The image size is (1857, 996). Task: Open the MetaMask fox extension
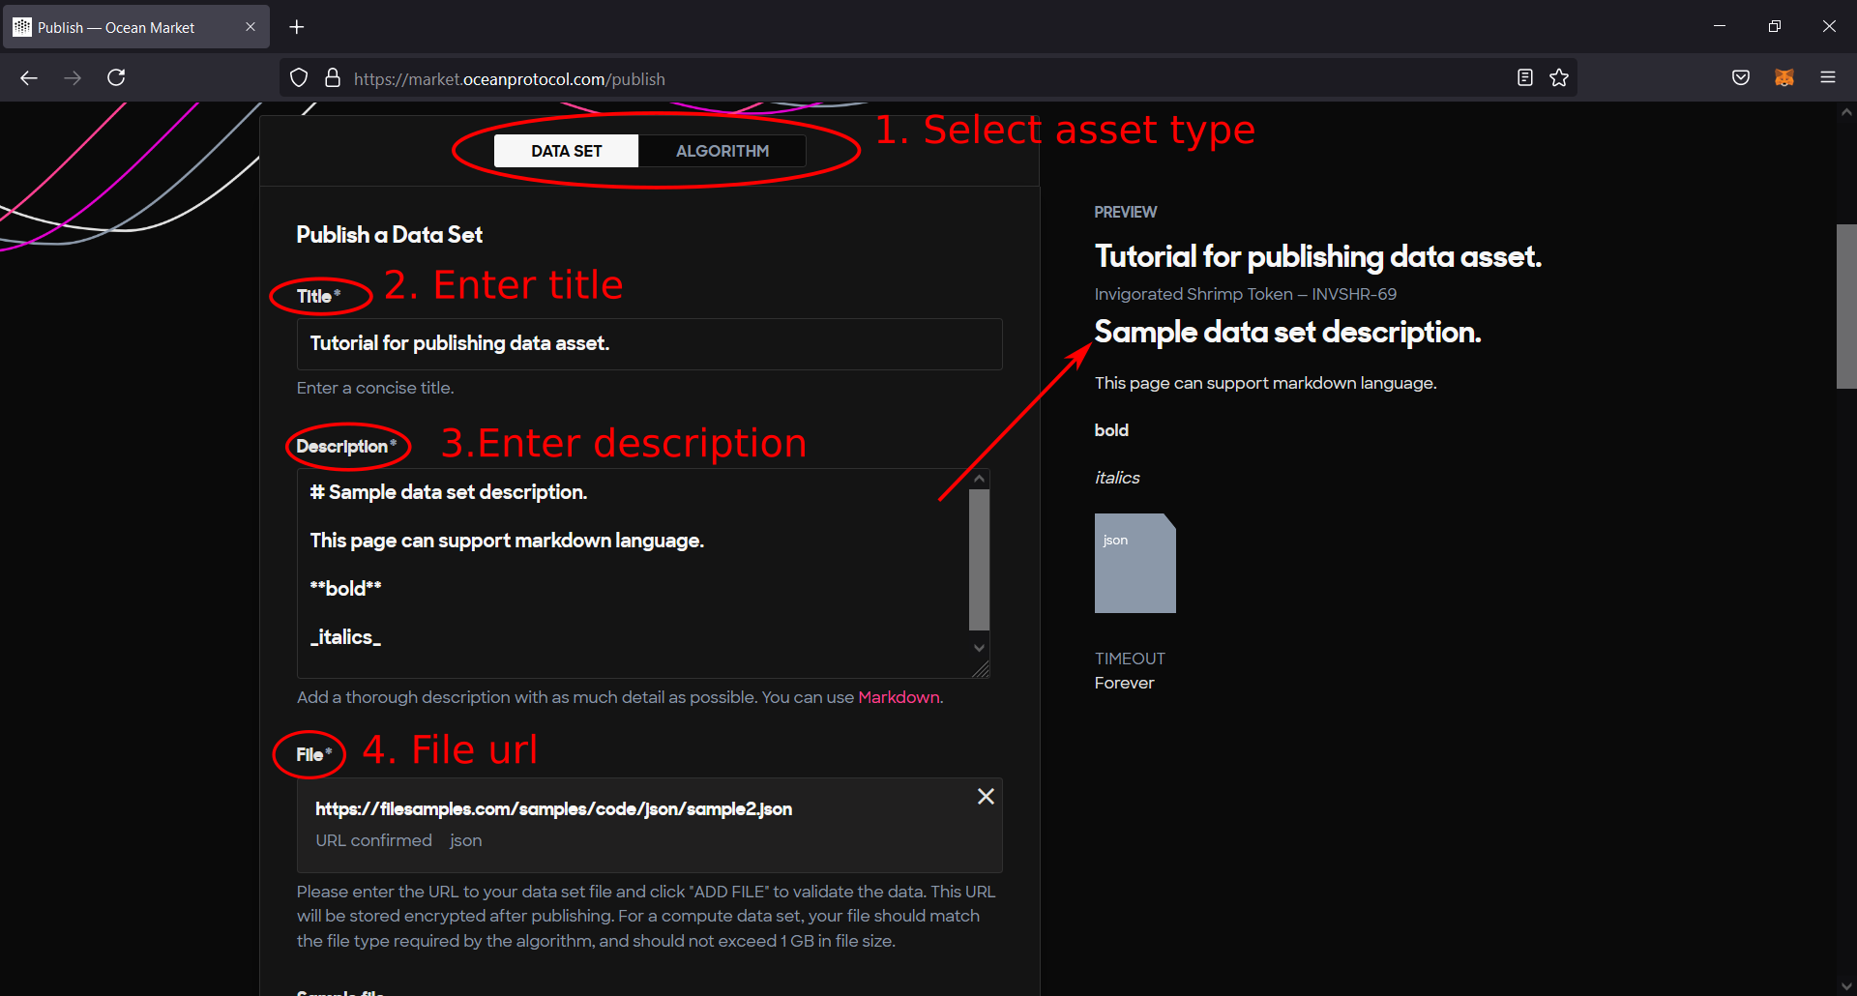pyautogui.click(x=1784, y=77)
